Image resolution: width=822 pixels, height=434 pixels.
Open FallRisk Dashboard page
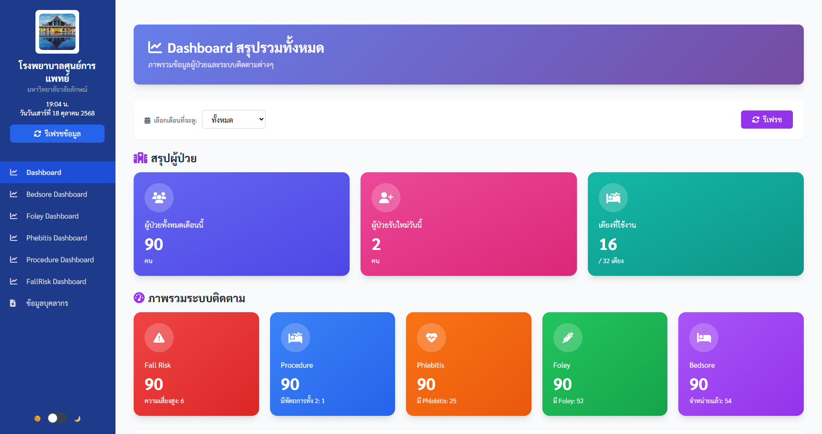click(x=56, y=282)
